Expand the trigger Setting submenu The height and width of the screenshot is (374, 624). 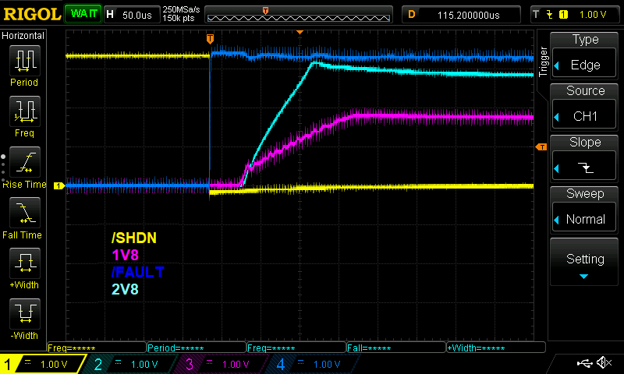coord(583,262)
